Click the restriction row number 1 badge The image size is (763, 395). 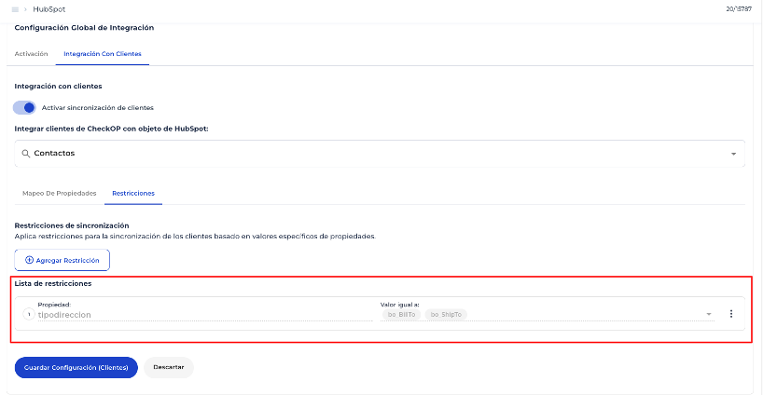point(28,314)
